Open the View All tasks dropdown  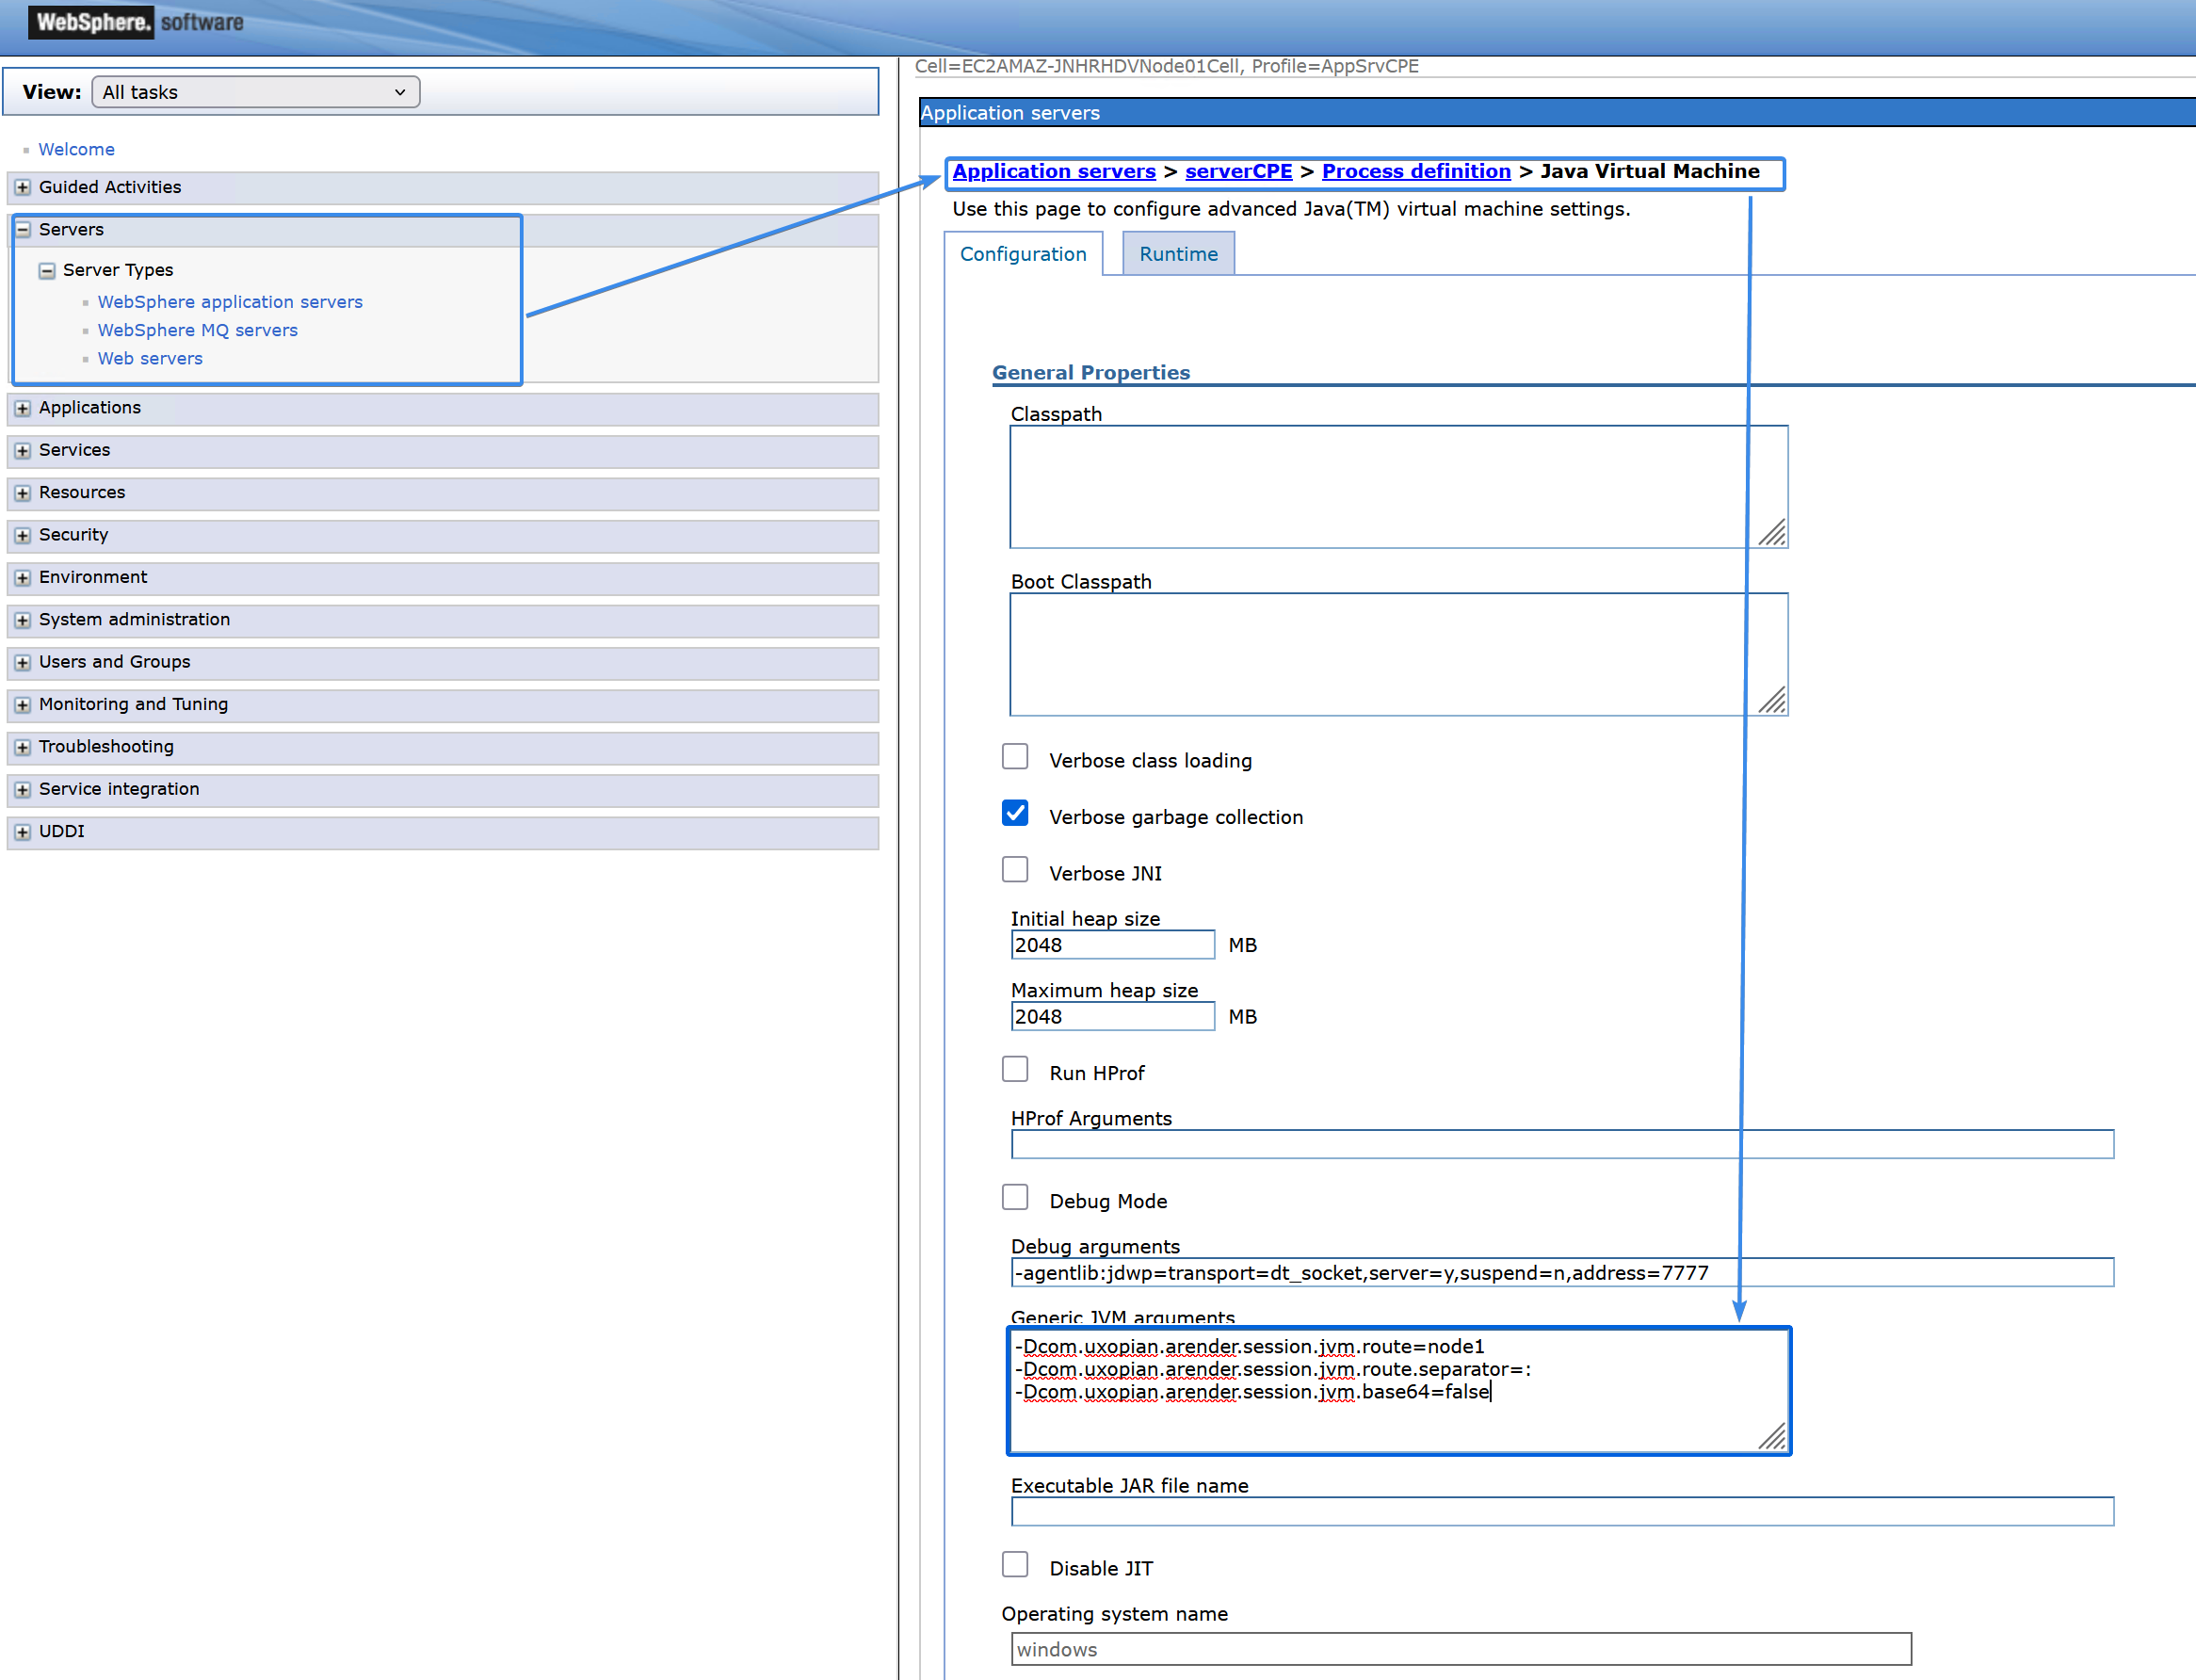tap(255, 92)
